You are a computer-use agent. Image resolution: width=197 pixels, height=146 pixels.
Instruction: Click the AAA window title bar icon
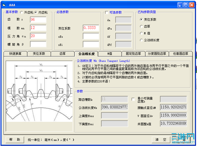point(4,5)
